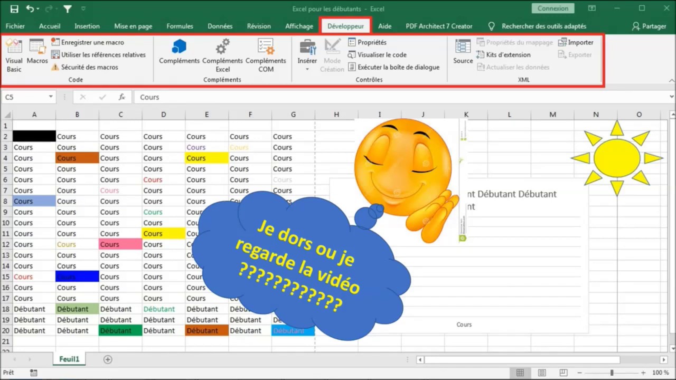Select the Développeur tab
The image size is (676, 380).
pos(345,26)
